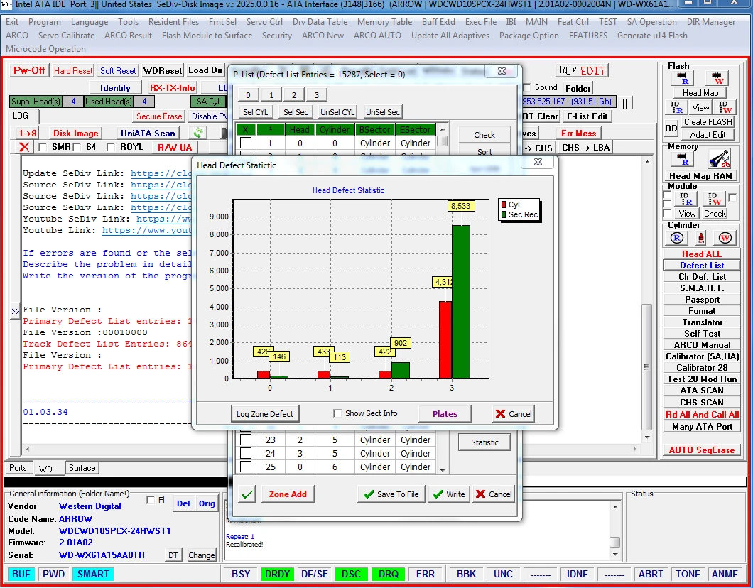The image size is (753, 588).
Task: Click the Flash ID read icon button
Action: tap(676, 107)
